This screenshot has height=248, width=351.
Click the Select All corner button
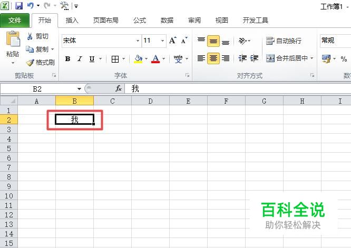(9, 101)
